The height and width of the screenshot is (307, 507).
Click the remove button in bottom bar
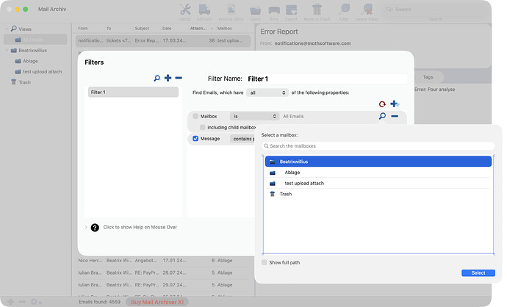pyautogui.click(x=22, y=302)
